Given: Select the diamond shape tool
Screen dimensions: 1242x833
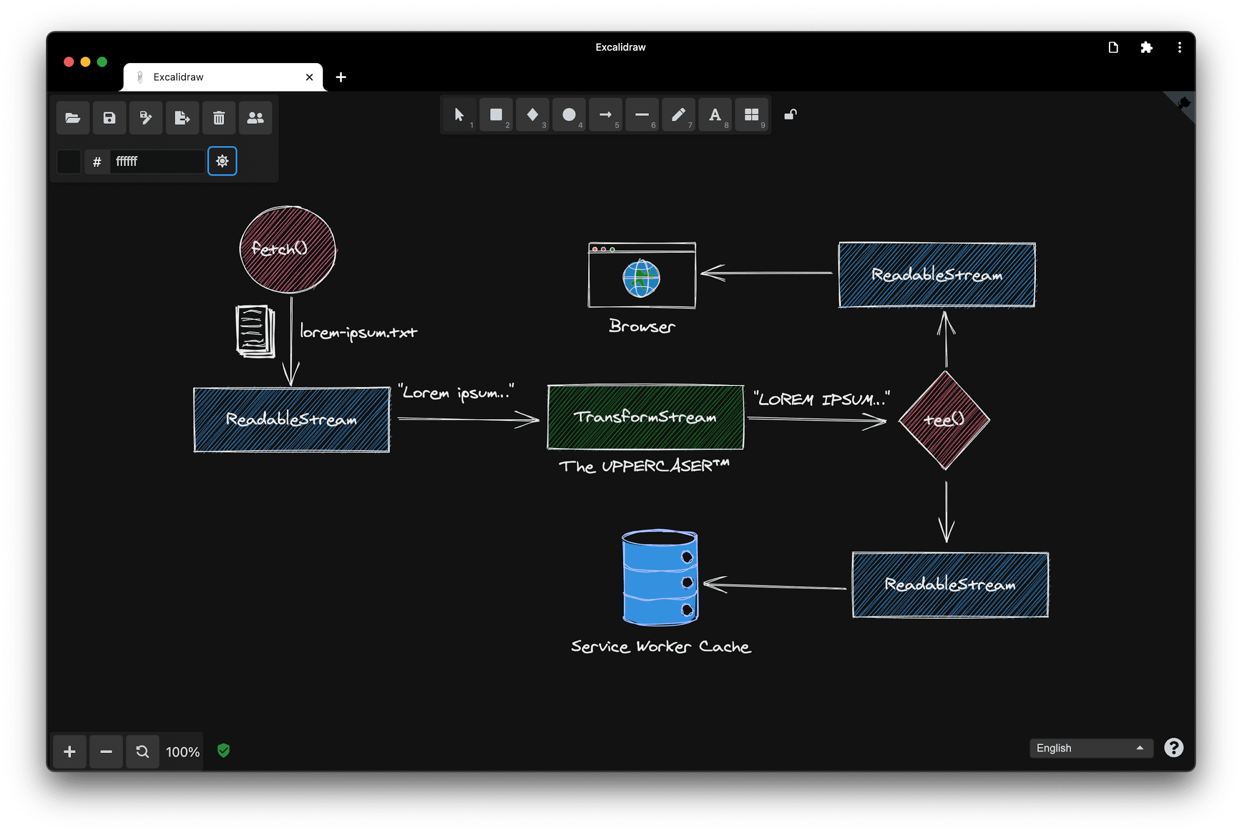Looking at the screenshot, I should pyautogui.click(x=532, y=114).
